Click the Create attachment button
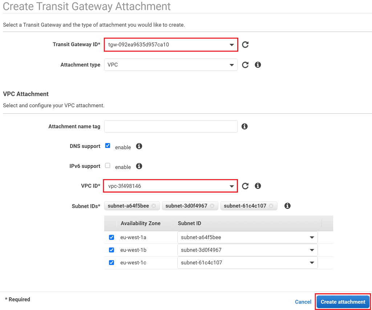Viewport: 372px width, 310px height. tap(343, 302)
